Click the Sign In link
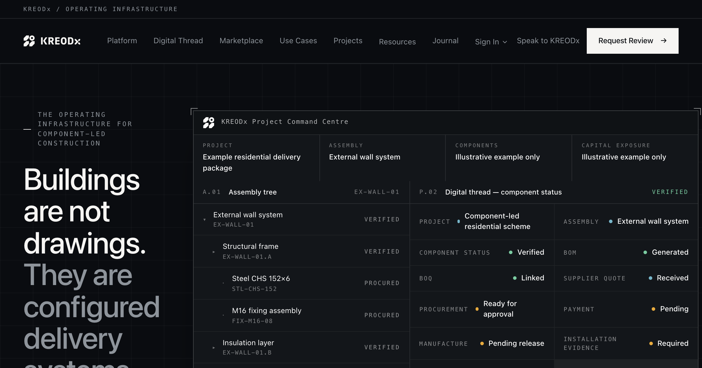702x368 pixels. (487, 42)
